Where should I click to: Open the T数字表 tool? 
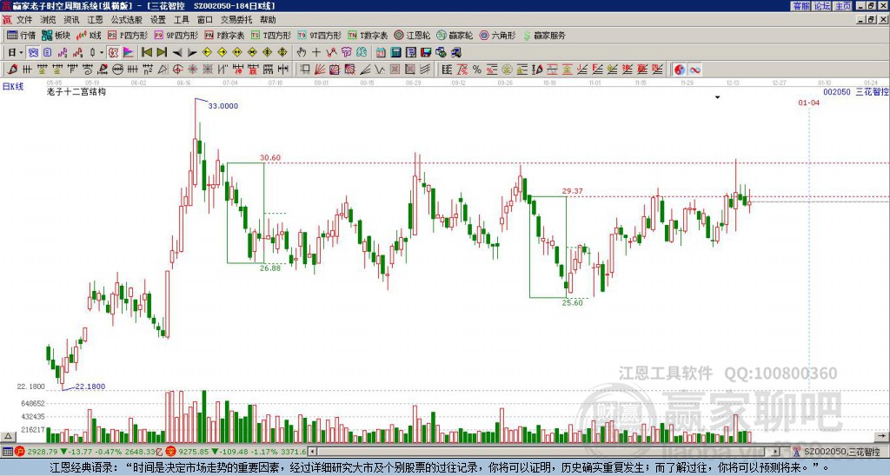point(368,35)
